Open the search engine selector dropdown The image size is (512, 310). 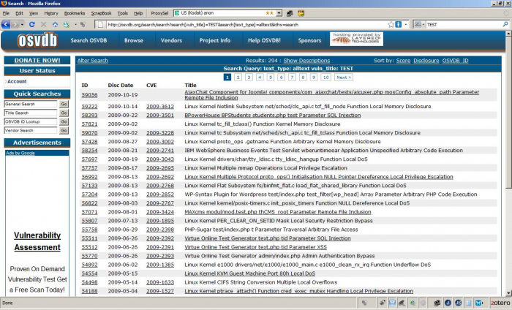pyautogui.click(x=420, y=24)
